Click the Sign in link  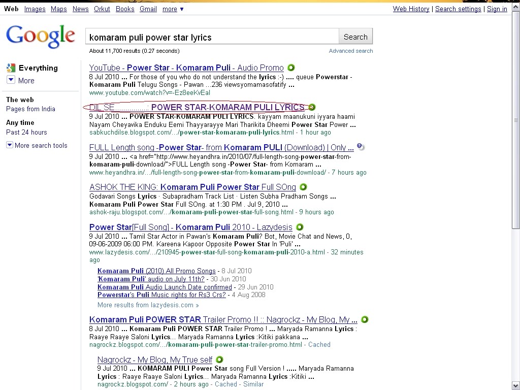coord(497,9)
